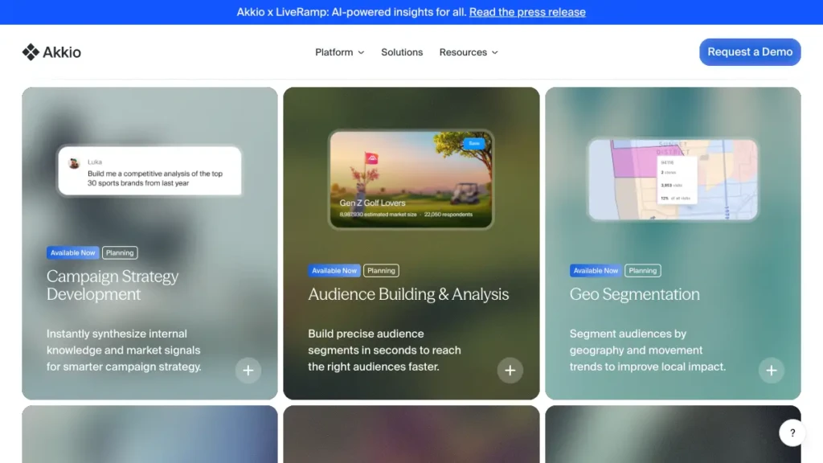823x463 pixels.
Task: Click Planning tag on Campaign Strategy card
Action: tap(120, 252)
